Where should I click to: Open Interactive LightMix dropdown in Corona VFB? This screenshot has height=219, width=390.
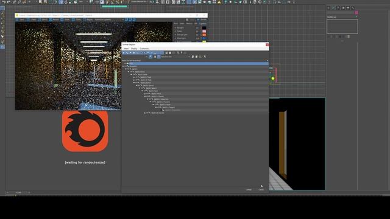point(109,19)
